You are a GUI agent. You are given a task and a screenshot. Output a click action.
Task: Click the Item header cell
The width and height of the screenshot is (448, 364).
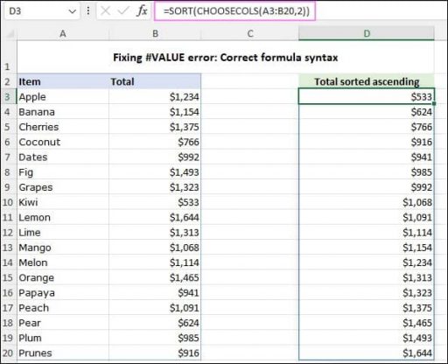point(63,81)
